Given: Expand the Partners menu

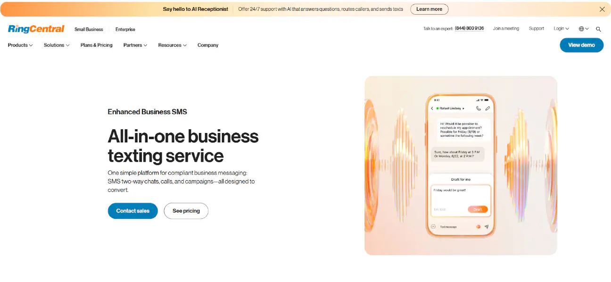Looking at the screenshot, I should (x=135, y=45).
